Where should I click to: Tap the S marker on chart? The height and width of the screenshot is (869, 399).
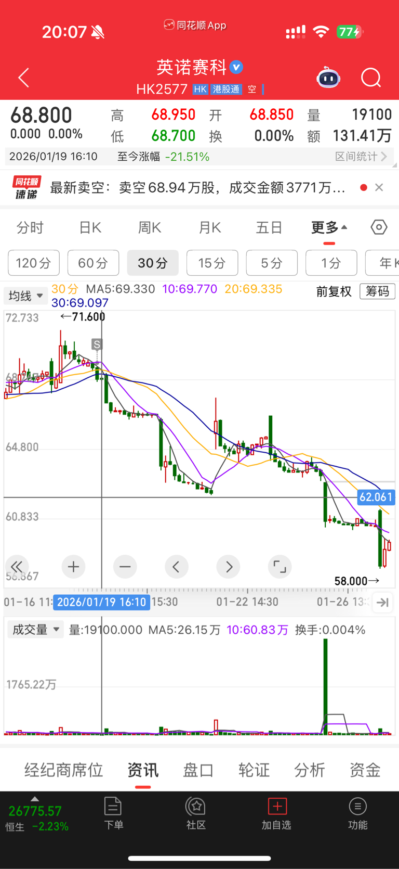click(97, 344)
